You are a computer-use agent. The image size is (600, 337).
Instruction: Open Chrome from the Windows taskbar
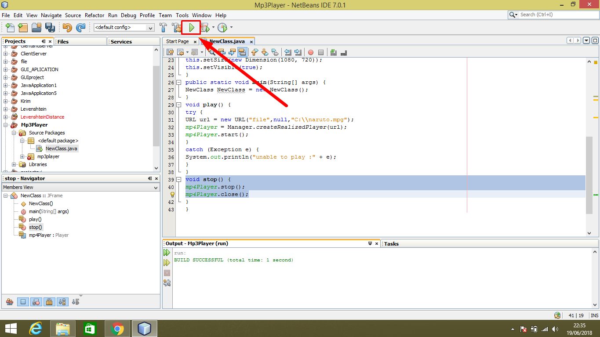pyautogui.click(x=117, y=328)
